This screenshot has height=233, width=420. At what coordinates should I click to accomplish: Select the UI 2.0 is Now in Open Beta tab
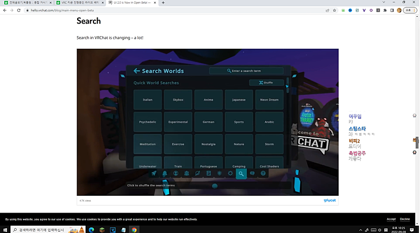(x=132, y=3)
